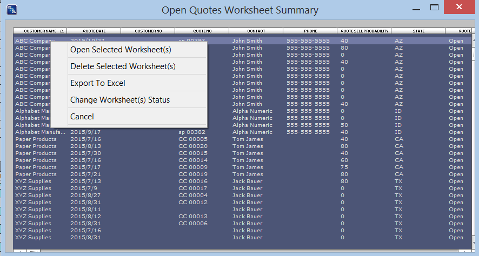The width and height of the screenshot is (479, 256).
Task: Select the XYZ Supplies row with quote CC 00016
Action: pos(192,181)
